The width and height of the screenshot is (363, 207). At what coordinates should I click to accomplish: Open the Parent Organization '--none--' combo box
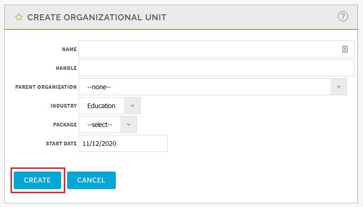(x=204, y=87)
